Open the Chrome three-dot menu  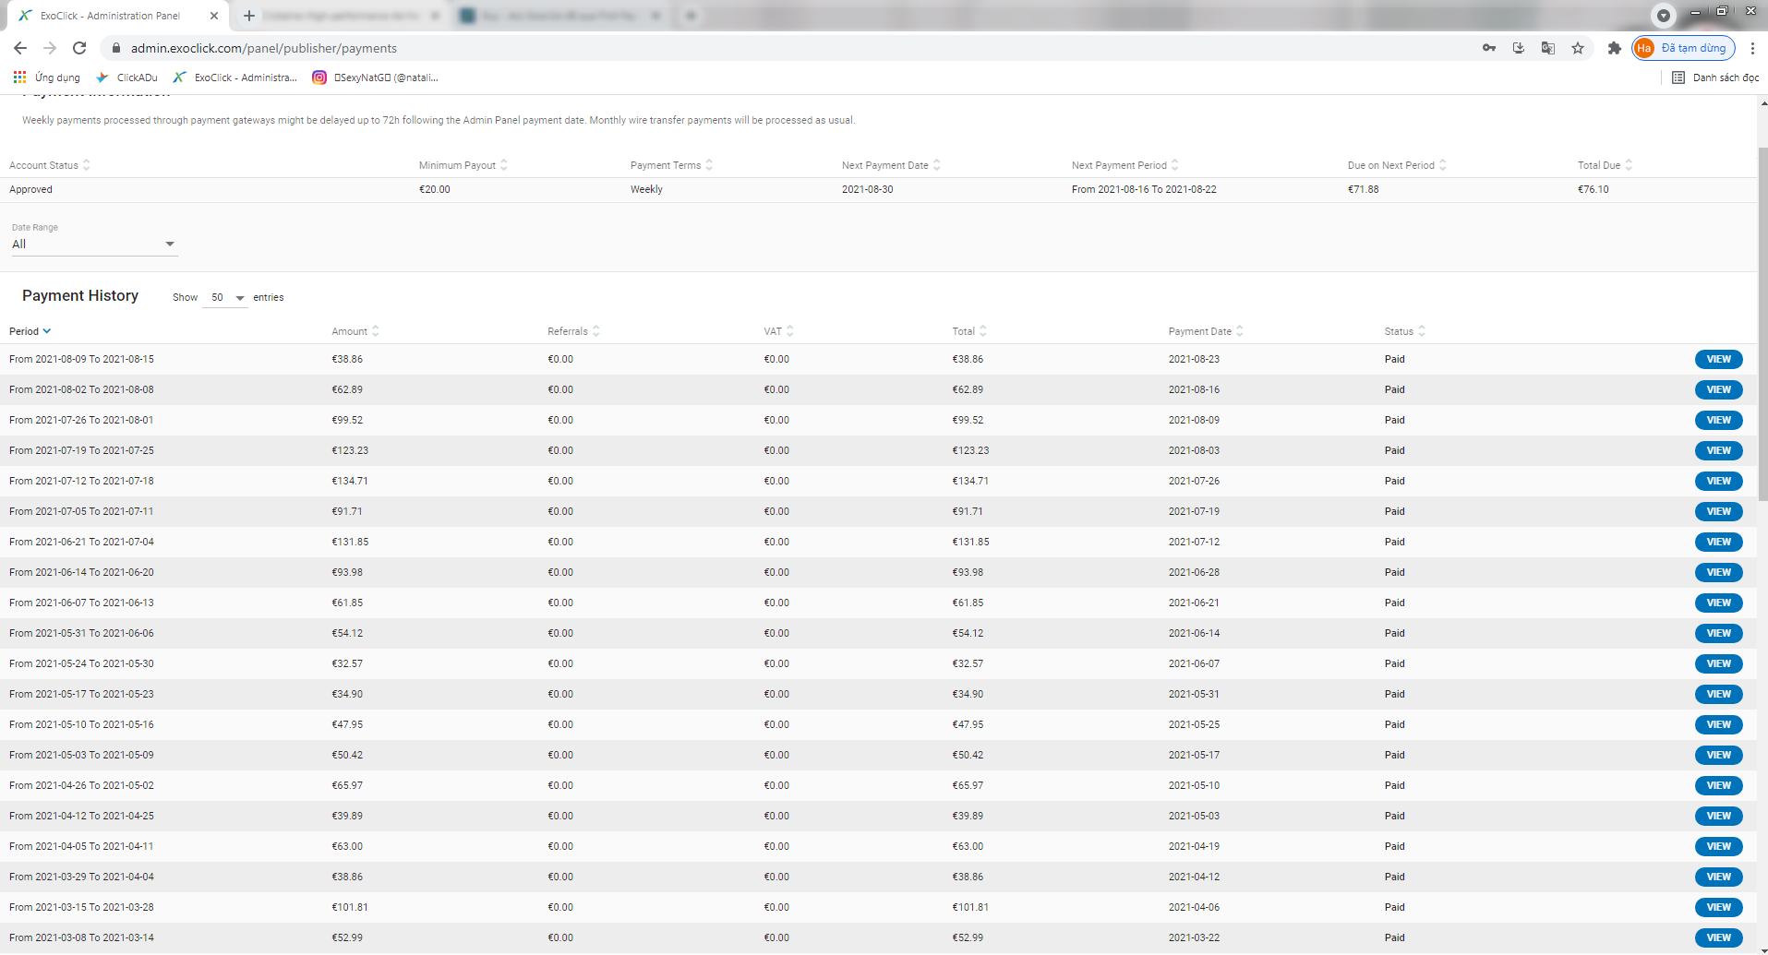[x=1752, y=48]
